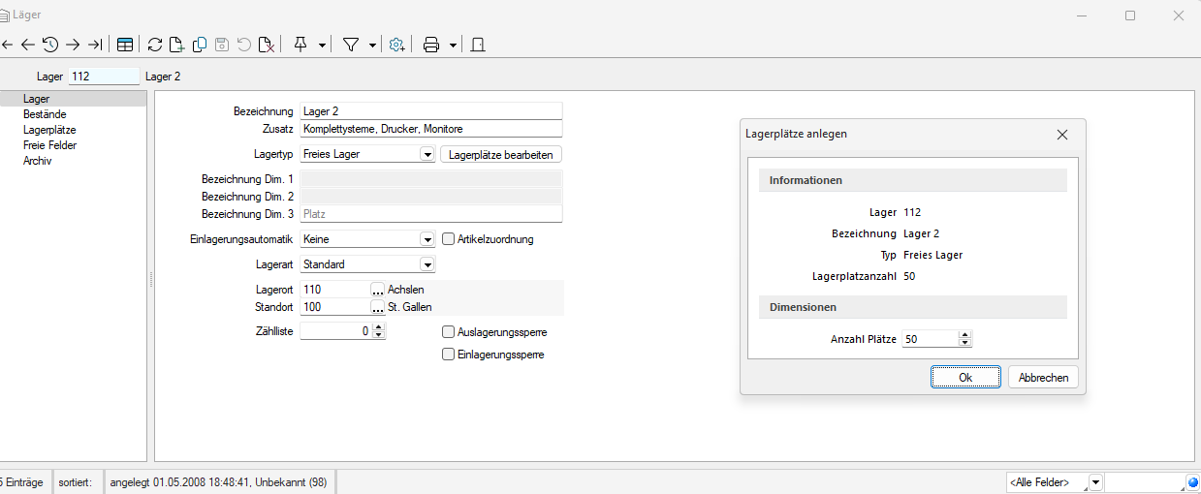Open the Lagerart dropdown
The width and height of the screenshot is (1201, 494).
tap(427, 264)
